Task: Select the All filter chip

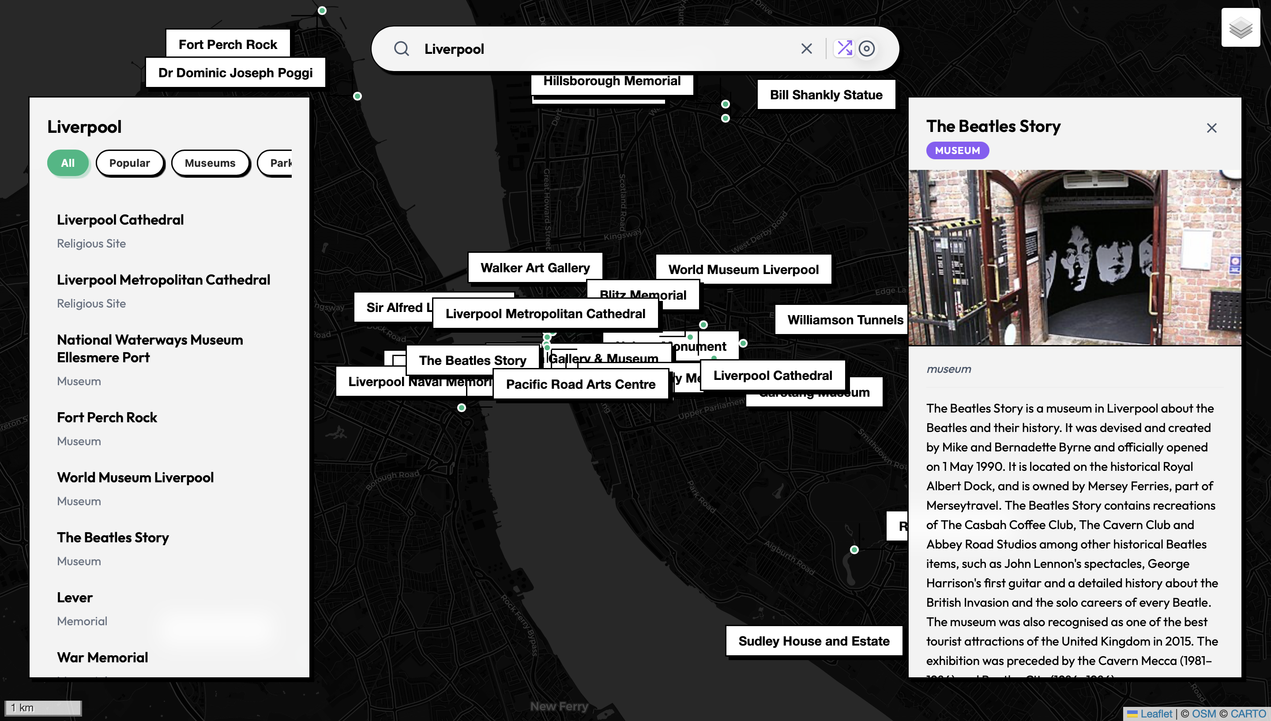Action: tap(68, 163)
